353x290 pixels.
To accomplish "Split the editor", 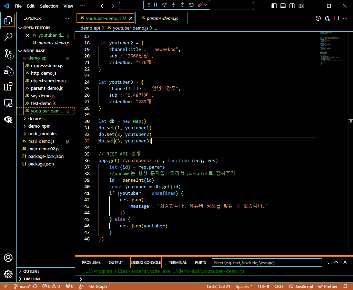I will tap(336, 18).
